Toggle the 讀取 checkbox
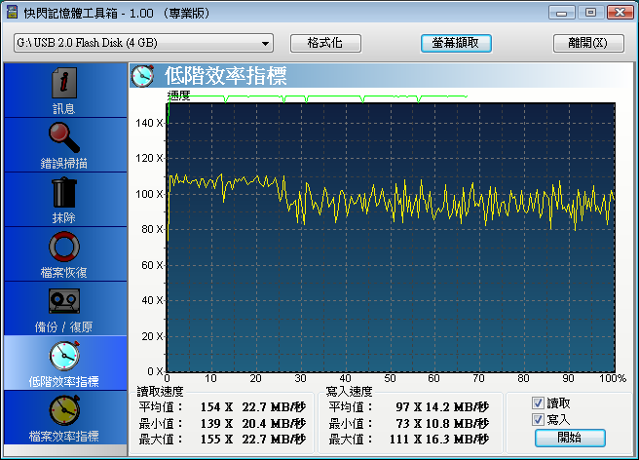The height and width of the screenshot is (460, 639). [x=538, y=403]
